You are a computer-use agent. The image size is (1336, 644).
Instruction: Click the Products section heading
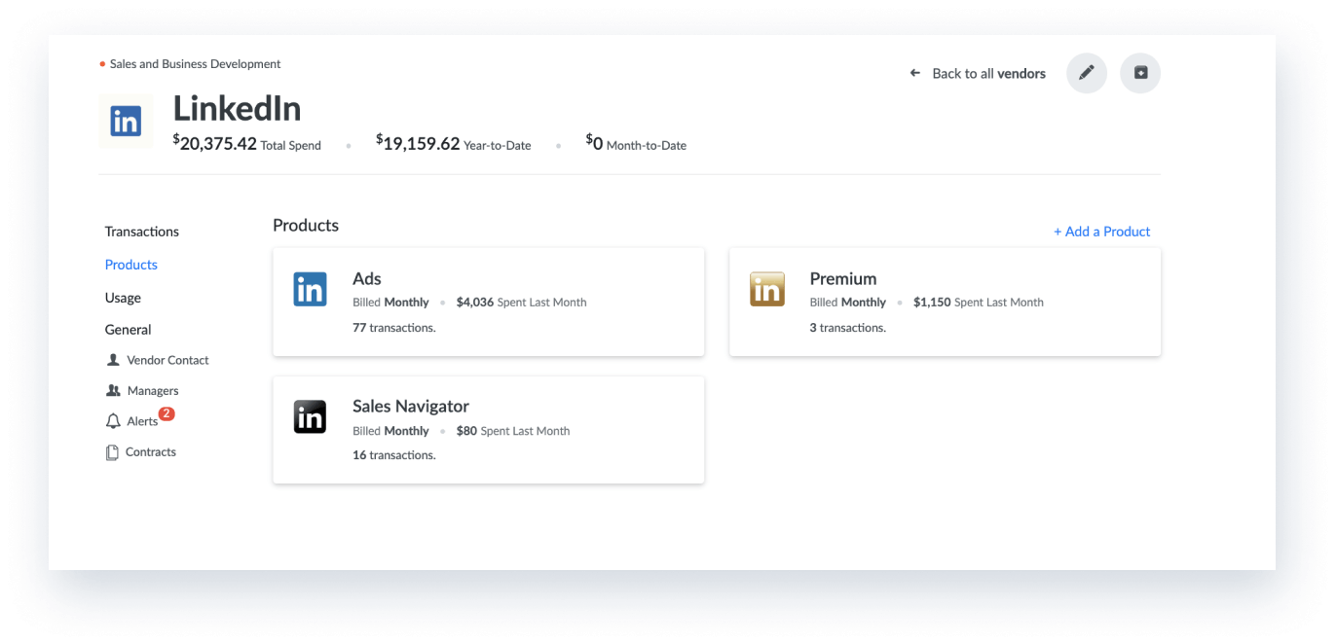(306, 226)
